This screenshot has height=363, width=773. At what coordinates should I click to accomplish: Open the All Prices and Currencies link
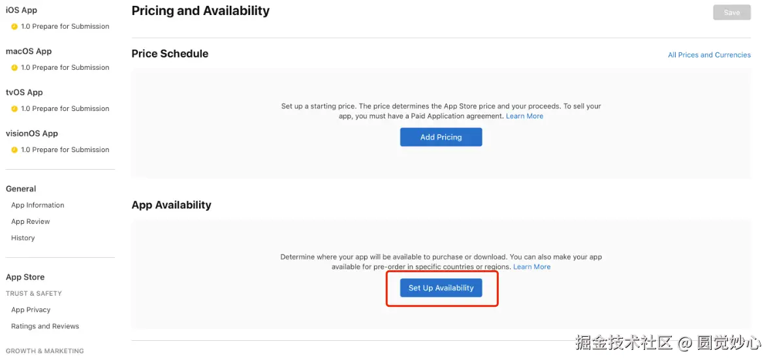click(709, 55)
